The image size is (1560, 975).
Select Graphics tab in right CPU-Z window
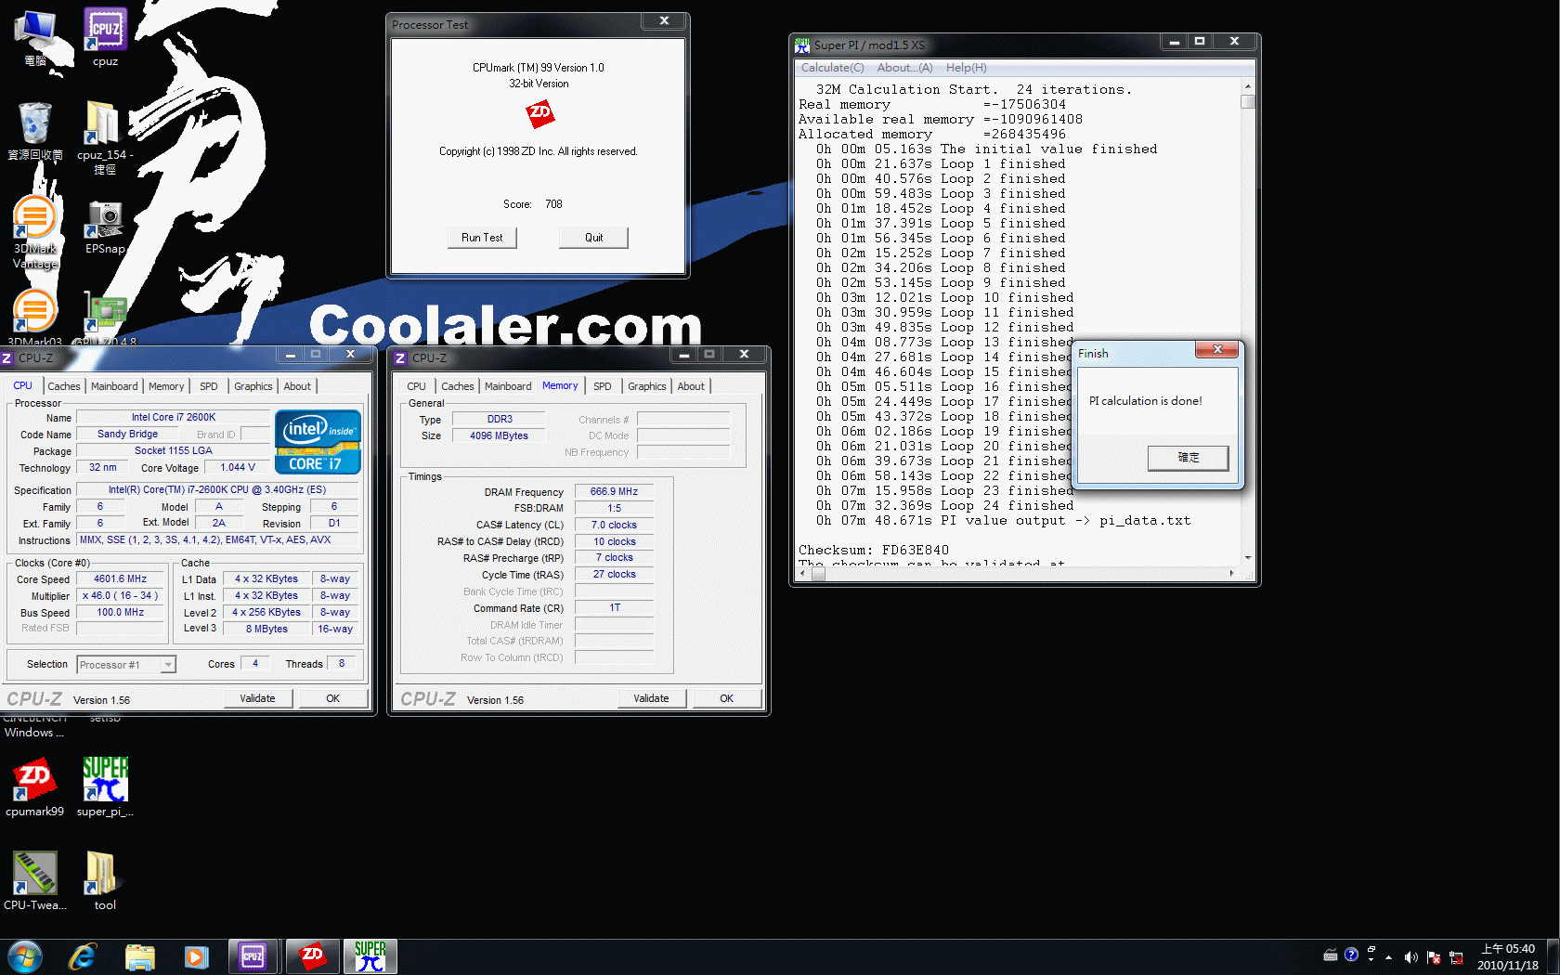(647, 386)
